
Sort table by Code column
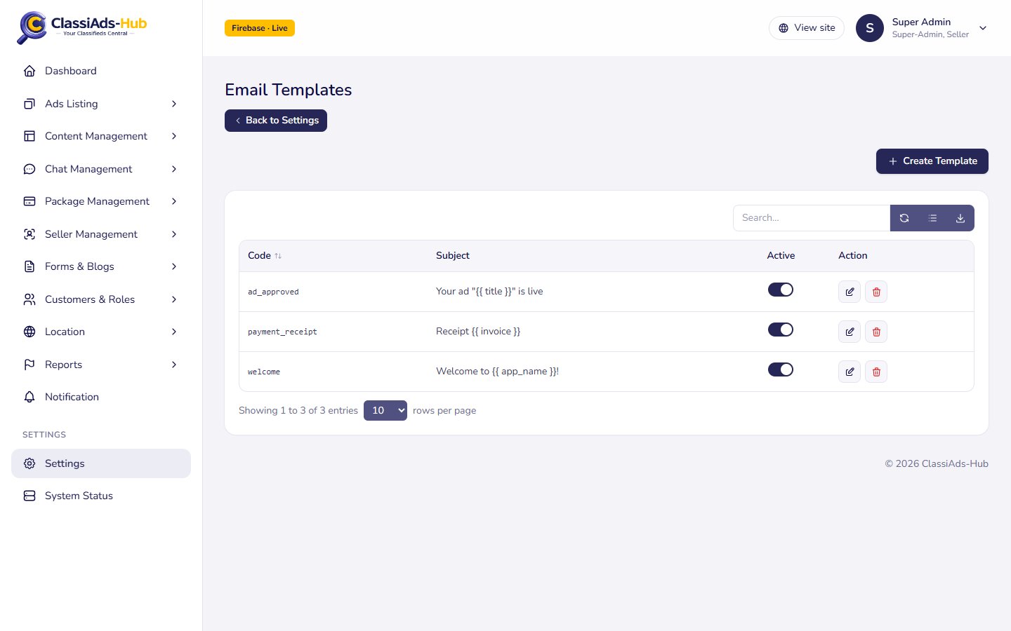(x=265, y=256)
